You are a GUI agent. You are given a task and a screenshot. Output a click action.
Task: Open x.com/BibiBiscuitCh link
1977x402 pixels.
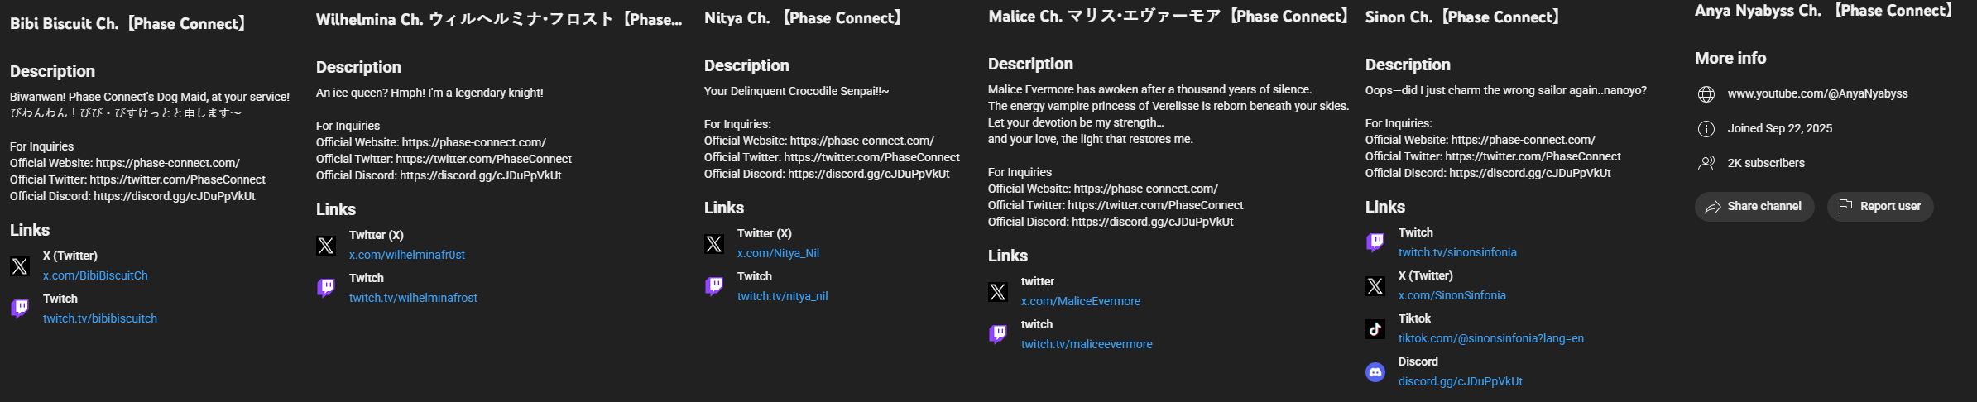[95, 275]
